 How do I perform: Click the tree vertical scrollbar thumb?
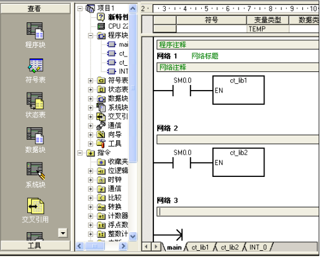pos(133,88)
